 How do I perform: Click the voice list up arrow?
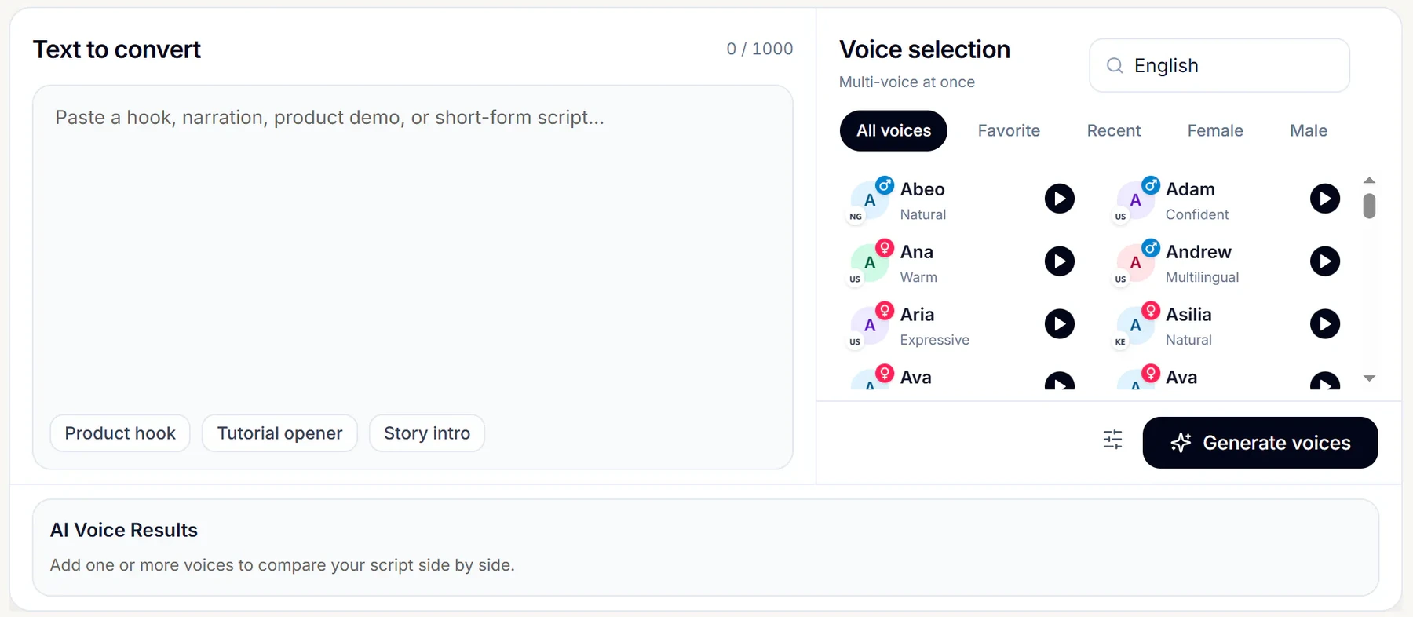tap(1369, 181)
